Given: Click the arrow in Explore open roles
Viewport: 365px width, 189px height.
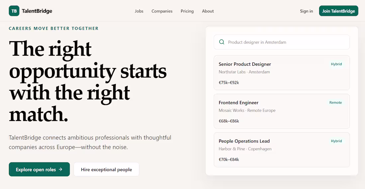Looking at the screenshot, I should [60, 169].
